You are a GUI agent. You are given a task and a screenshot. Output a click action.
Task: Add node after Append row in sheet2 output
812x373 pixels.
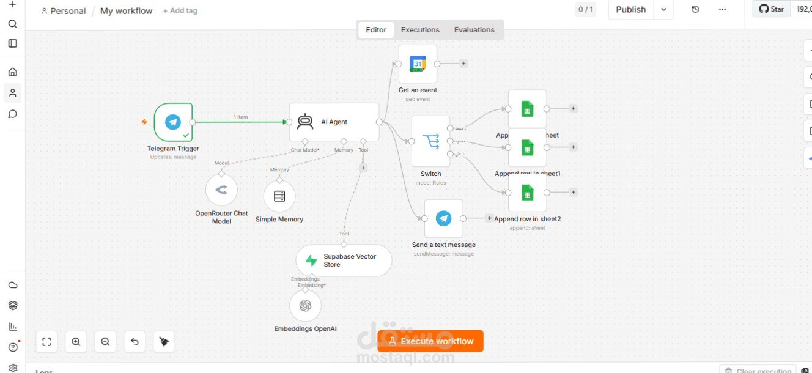(x=573, y=193)
